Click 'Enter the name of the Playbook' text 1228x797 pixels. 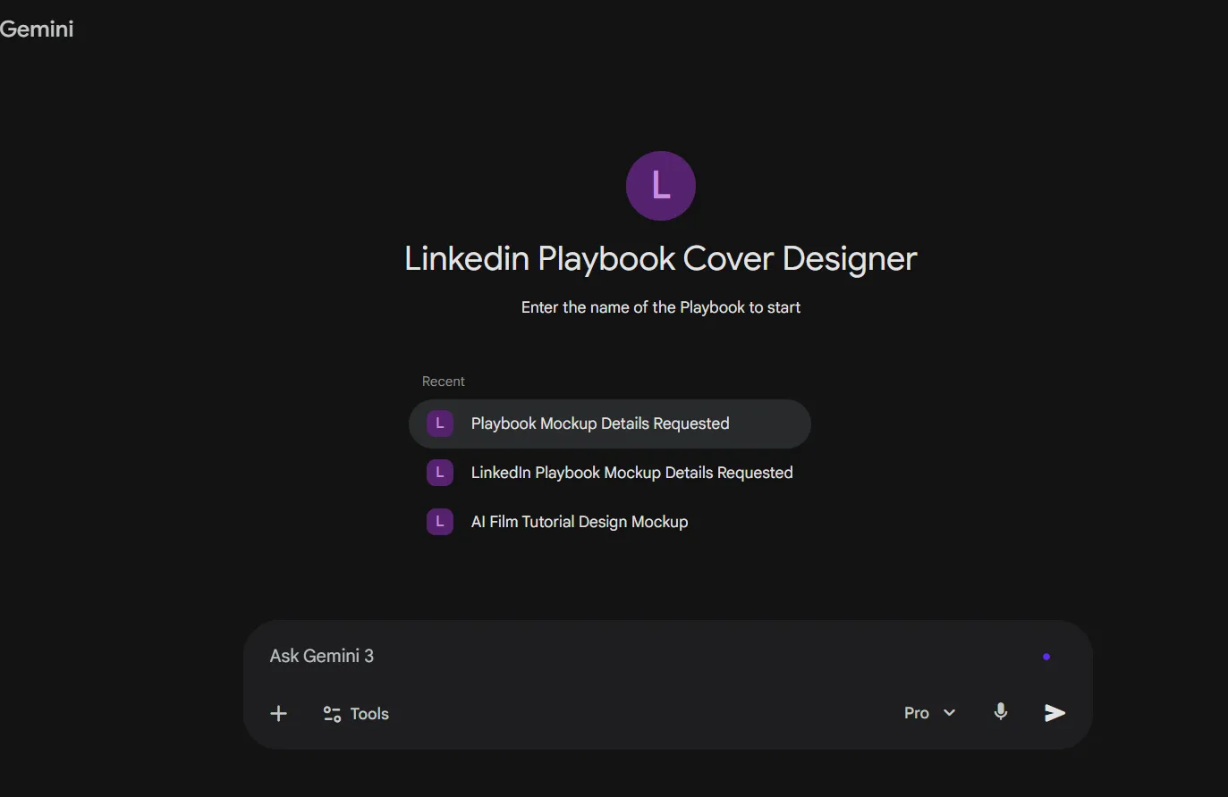click(660, 307)
